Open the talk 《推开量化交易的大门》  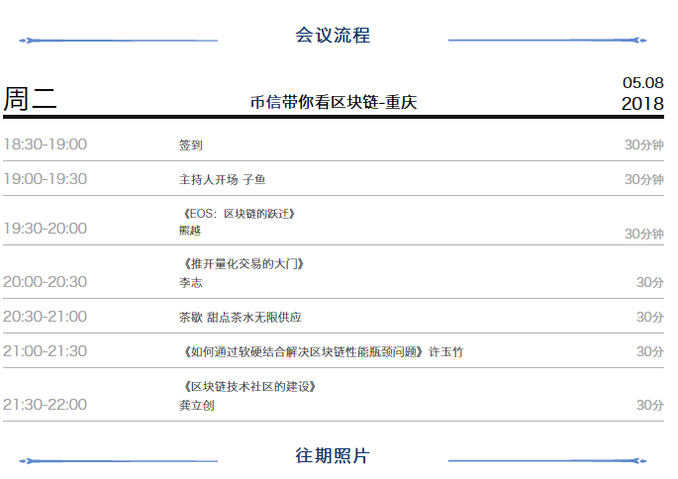(242, 263)
